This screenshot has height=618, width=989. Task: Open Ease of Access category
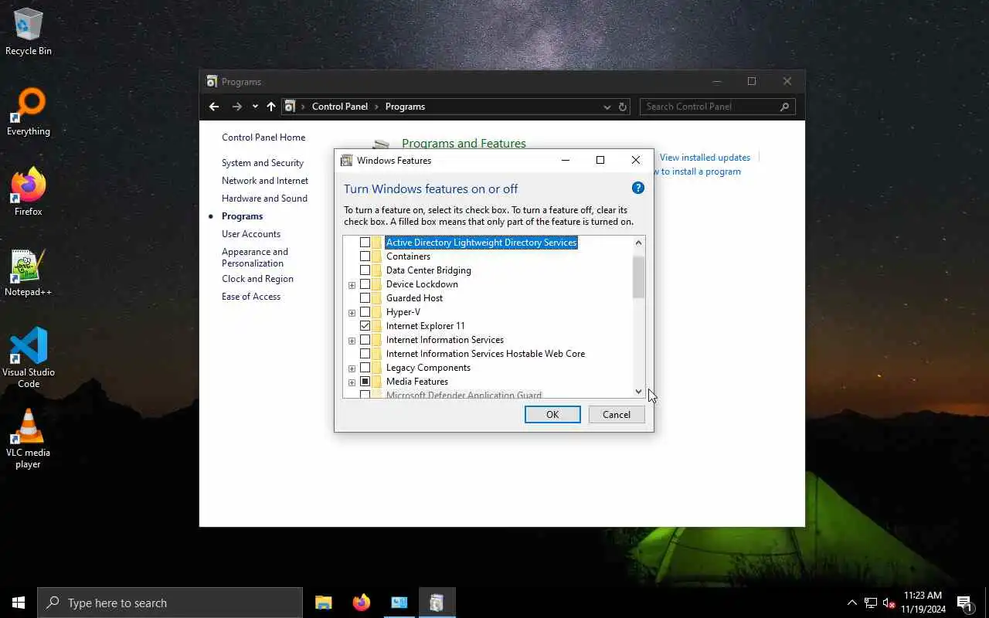click(251, 297)
